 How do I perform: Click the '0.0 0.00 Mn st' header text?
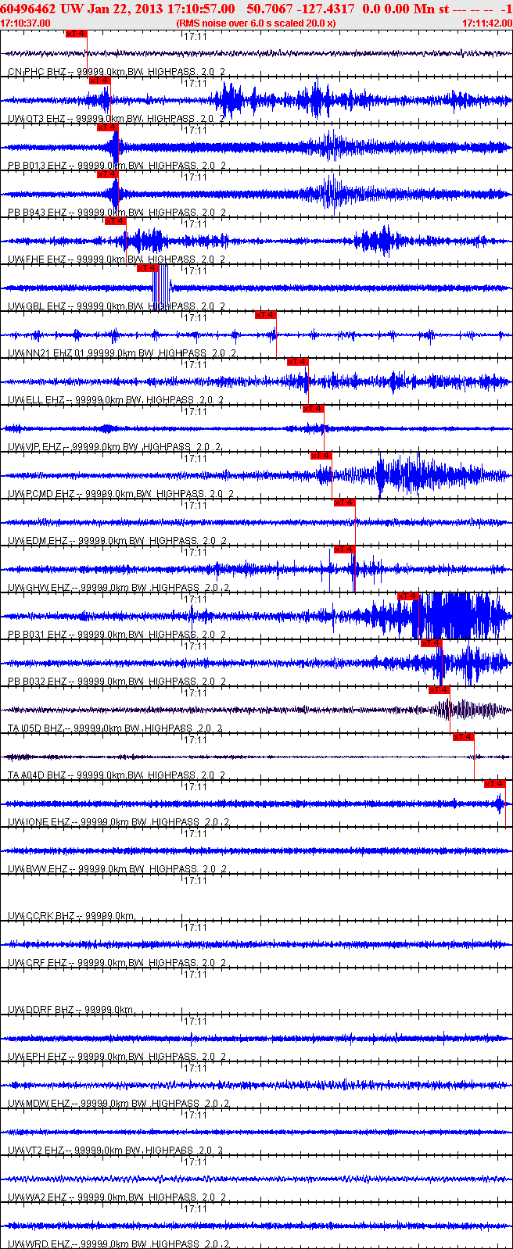406,9
